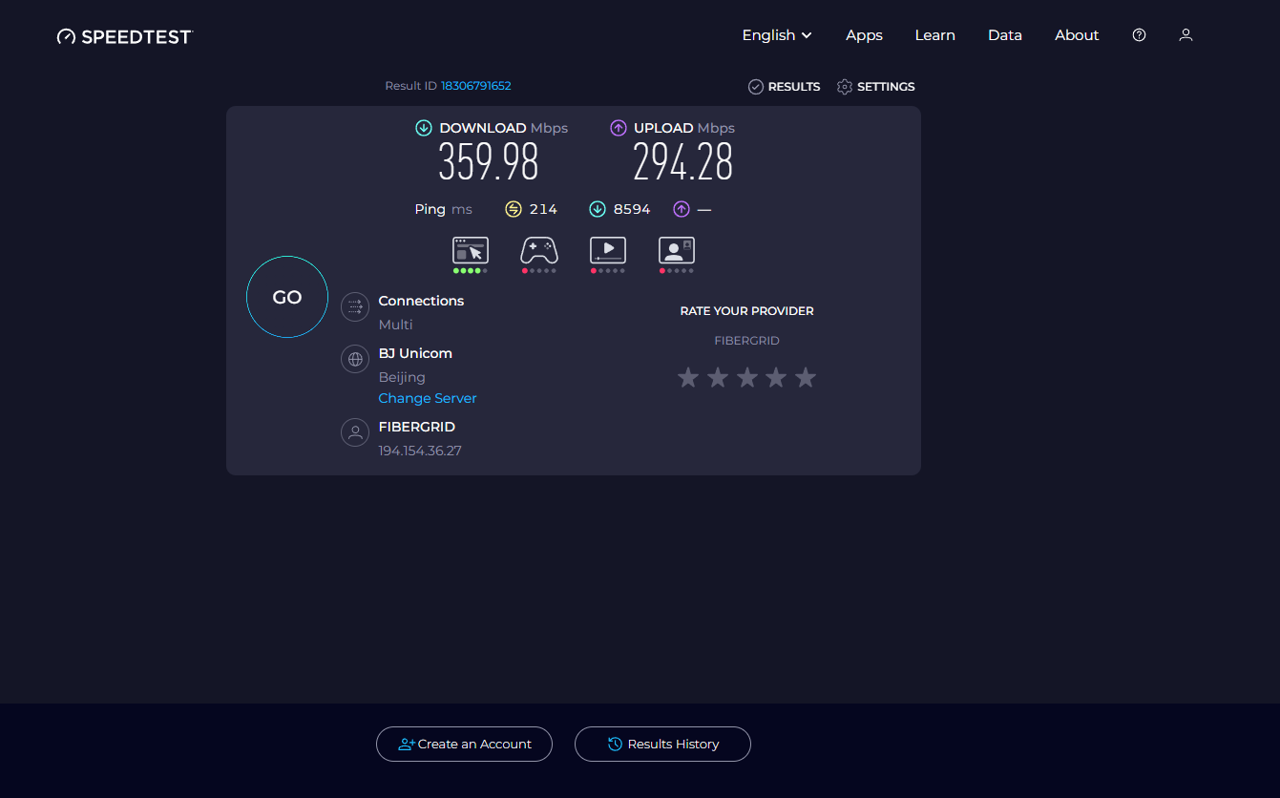The image size is (1280, 798).
Task: Click the server globe icon
Action: tap(354, 359)
